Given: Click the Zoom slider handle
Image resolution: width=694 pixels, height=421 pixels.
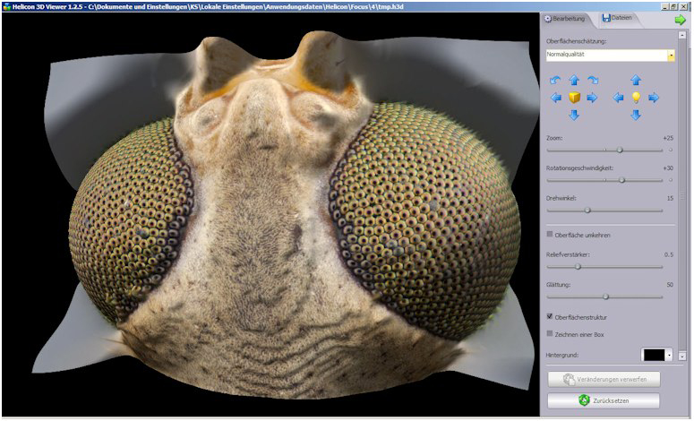Looking at the screenshot, I should [620, 150].
